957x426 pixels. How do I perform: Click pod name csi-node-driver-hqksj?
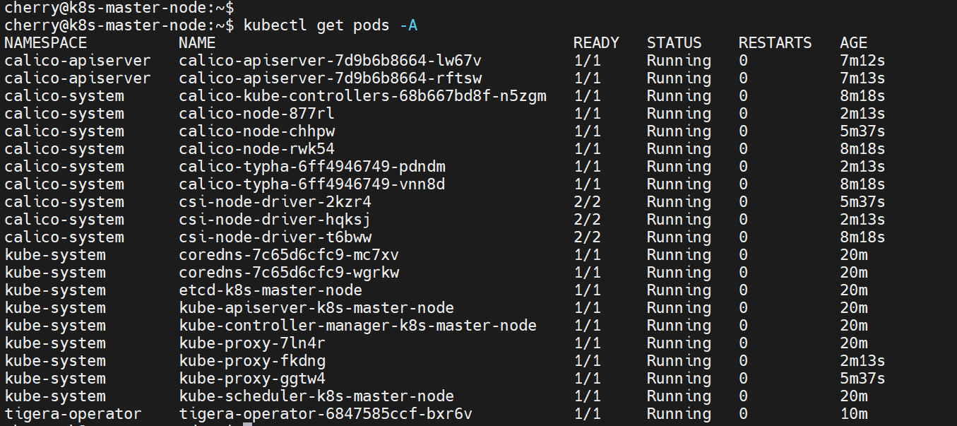[x=275, y=220]
